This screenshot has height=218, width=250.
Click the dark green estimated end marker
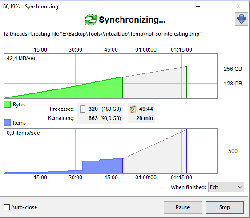coord(186,82)
